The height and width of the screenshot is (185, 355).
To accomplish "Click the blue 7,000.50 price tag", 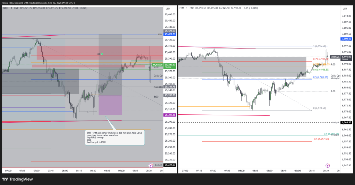I will [346, 39].
